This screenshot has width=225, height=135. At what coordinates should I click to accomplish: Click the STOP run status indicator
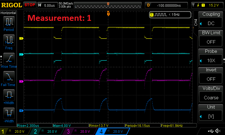30,5
